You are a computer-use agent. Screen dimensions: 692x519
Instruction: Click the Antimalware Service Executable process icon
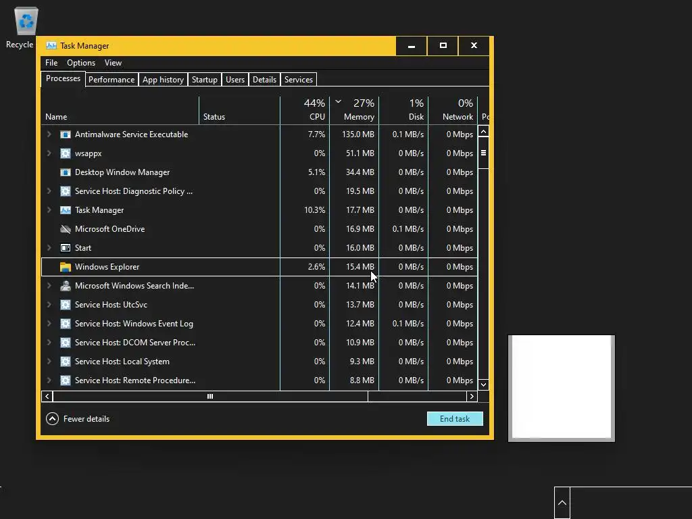click(66, 134)
